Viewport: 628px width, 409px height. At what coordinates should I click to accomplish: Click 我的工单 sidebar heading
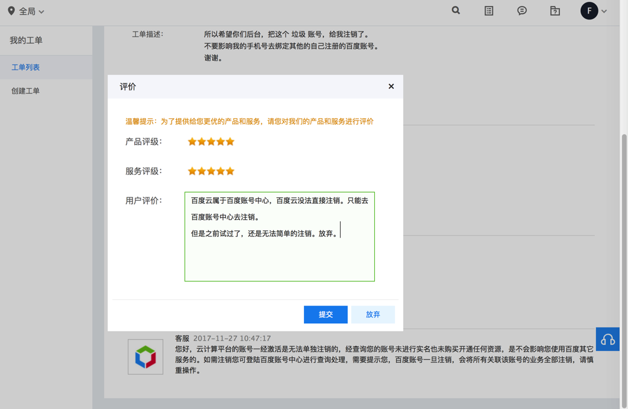tap(26, 40)
